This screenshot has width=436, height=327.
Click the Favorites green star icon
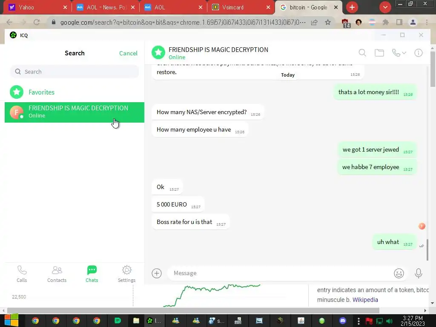tap(17, 92)
